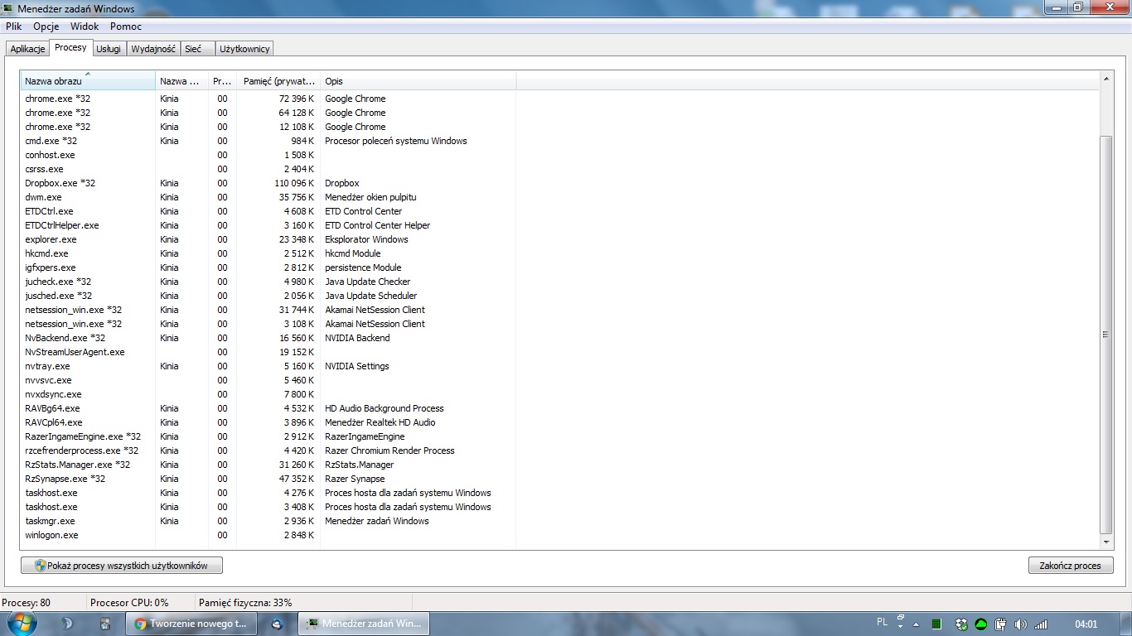Switch to the Aplikacje tab
1132x636 pixels.
coord(27,49)
